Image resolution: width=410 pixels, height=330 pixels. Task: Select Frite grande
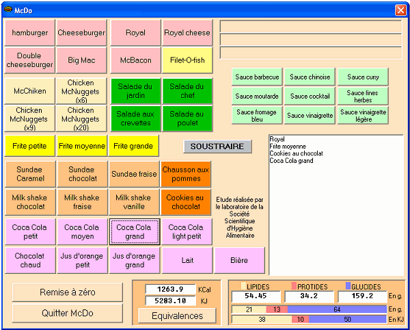(x=133, y=146)
